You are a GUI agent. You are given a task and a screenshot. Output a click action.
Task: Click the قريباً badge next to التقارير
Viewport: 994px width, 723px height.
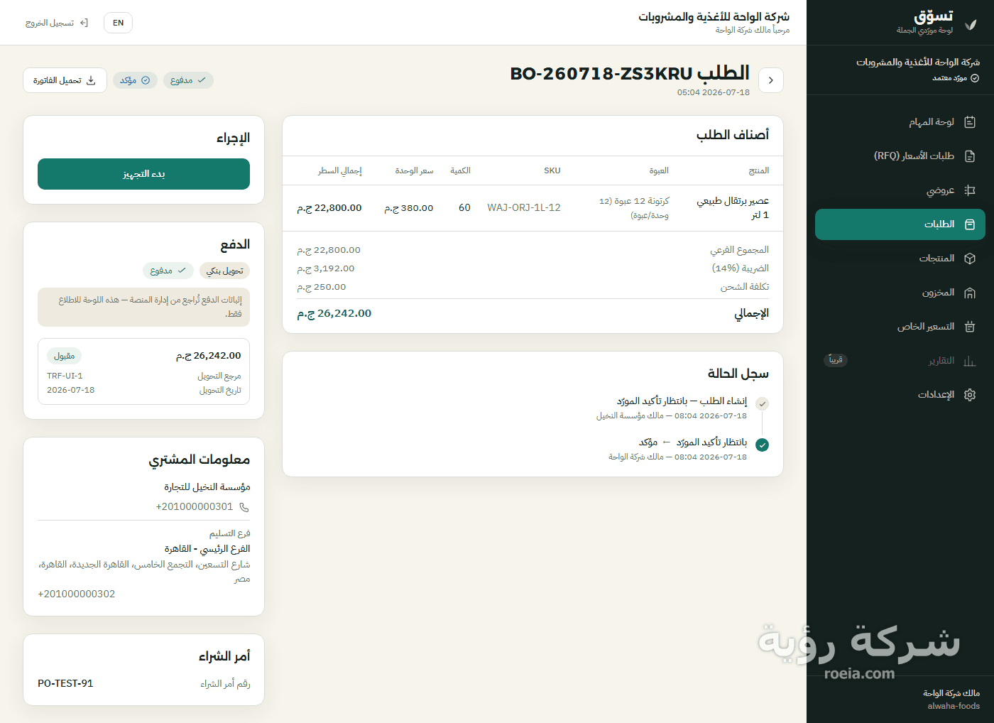[836, 360]
